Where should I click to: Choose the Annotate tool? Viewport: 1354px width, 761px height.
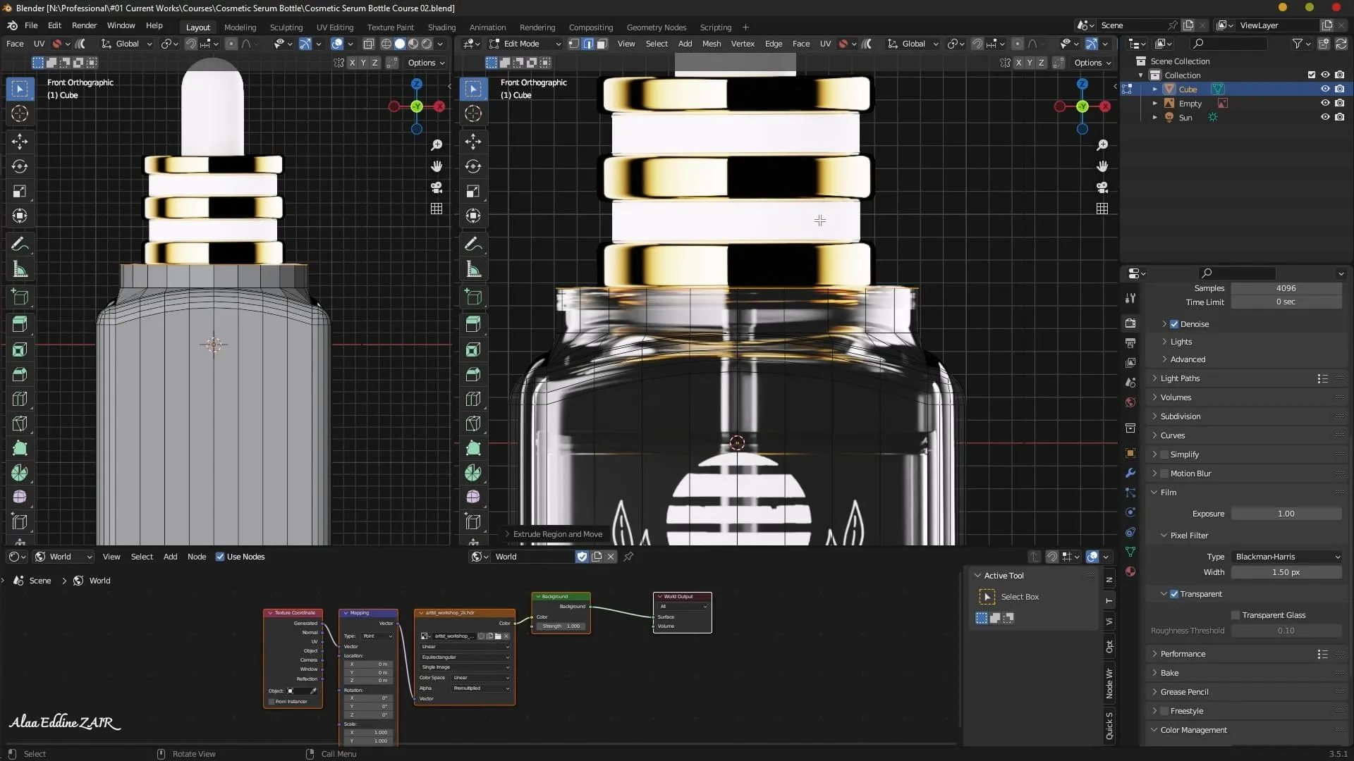(x=20, y=244)
